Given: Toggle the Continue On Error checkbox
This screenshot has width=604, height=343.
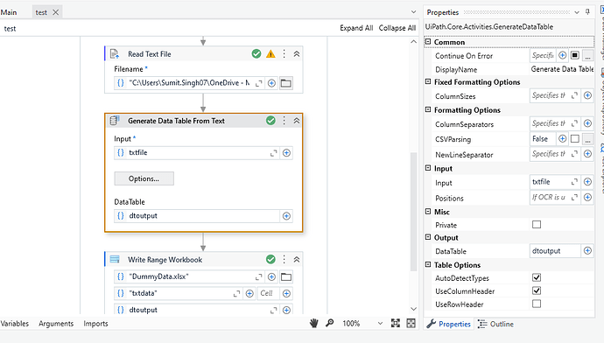Looking at the screenshot, I should tap(575, 55).
